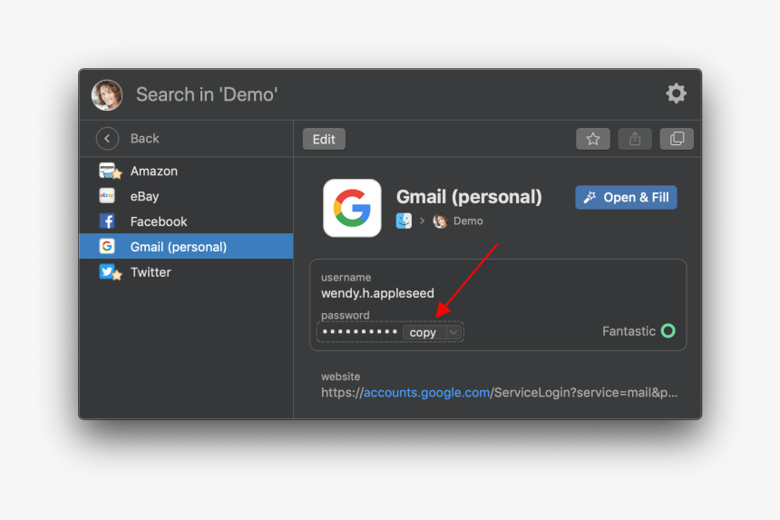Select the Twitter login entry

[x=186, y=272]
